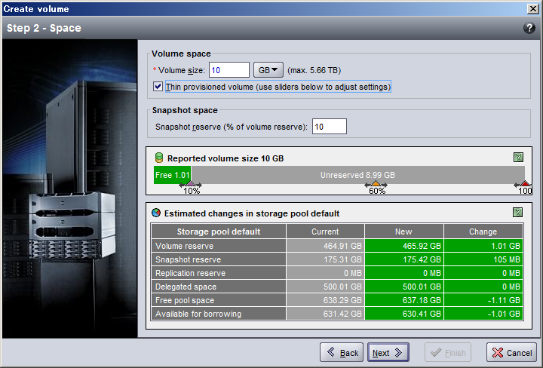This screenshot has width=543, height=368.
Task: Select the 10% purple slider marker
Action: 191,184
